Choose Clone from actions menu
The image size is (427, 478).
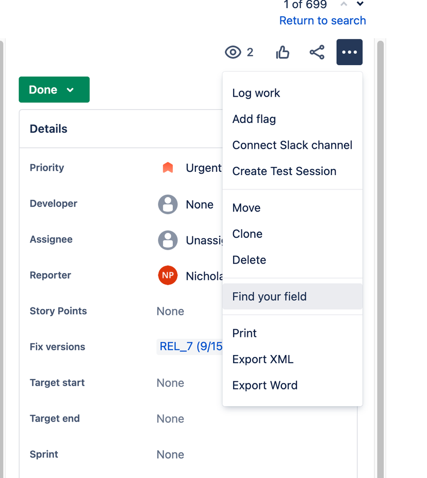[292, 234]
